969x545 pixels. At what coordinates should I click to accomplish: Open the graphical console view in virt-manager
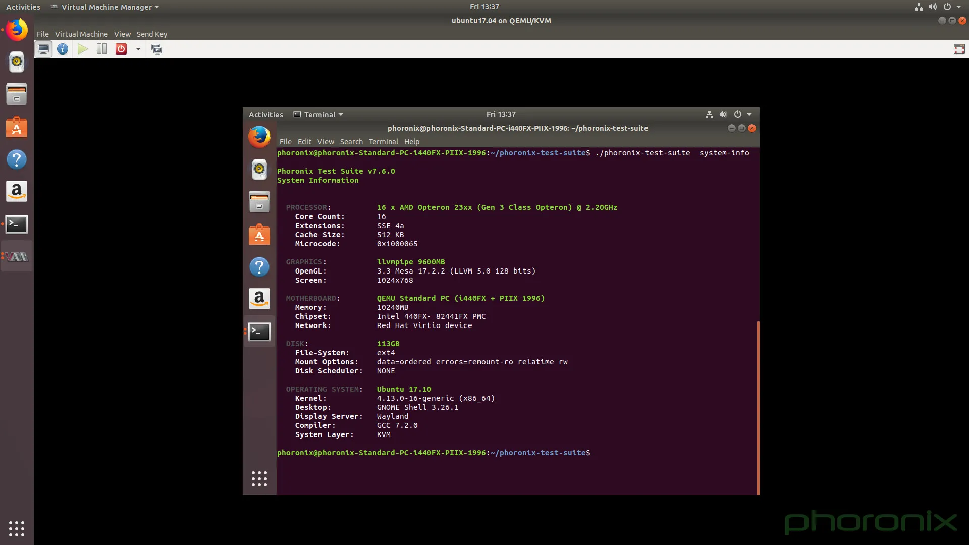[43, 48]
